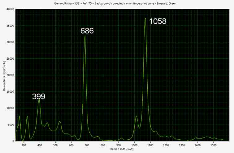Click the 40000 tick on the intensity axis

point(10,9)
